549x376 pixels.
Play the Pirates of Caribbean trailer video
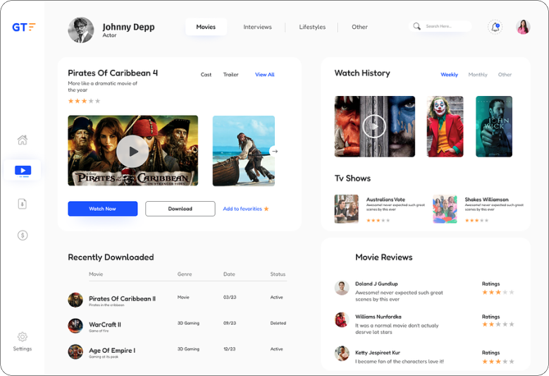pyautogui.click(x=132, y=152)
